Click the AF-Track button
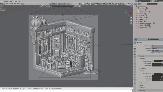Image resolution: width=163 pixels, height=92 pixels. coord(121,4)
